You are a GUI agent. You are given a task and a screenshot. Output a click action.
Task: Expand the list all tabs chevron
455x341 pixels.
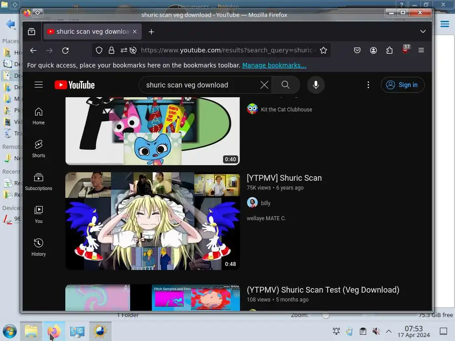[x=423, y=32]
